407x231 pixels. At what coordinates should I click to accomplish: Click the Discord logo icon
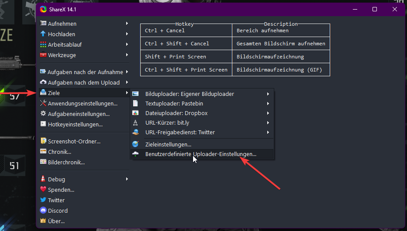[43, 211]
